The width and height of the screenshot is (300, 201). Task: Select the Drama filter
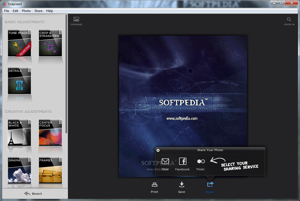click(19, 170)
